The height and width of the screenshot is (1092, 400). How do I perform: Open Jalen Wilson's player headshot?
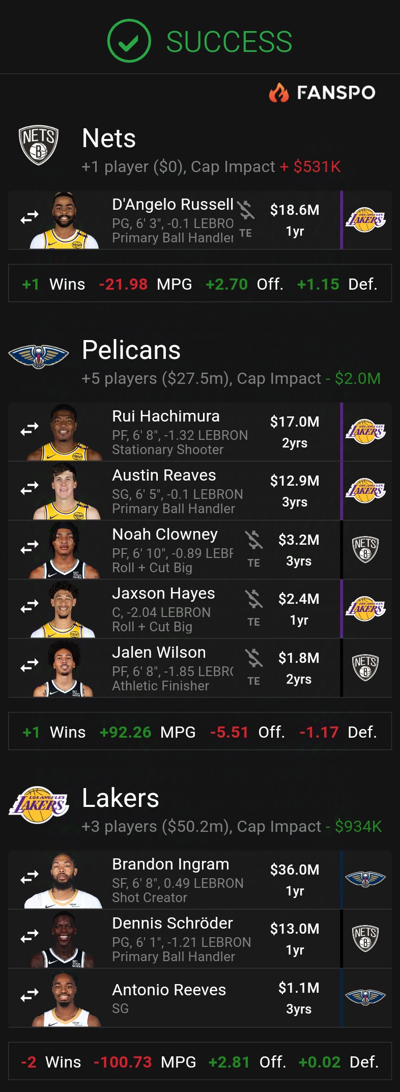coord(64,668)
